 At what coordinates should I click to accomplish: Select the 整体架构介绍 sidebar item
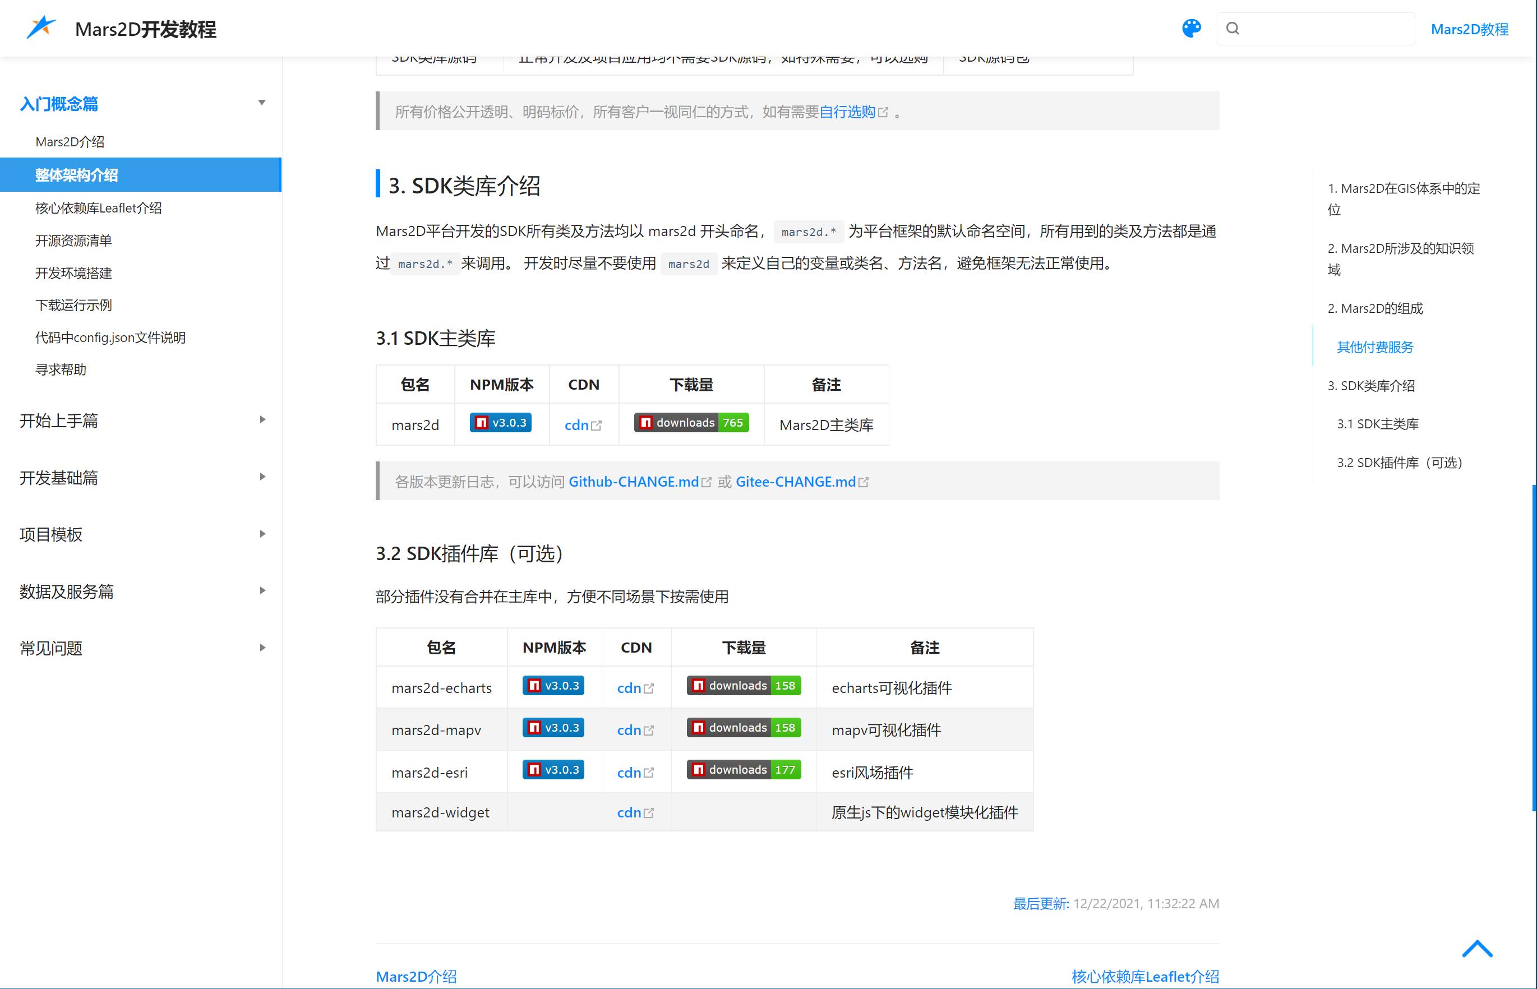click(x=141, y=175)
